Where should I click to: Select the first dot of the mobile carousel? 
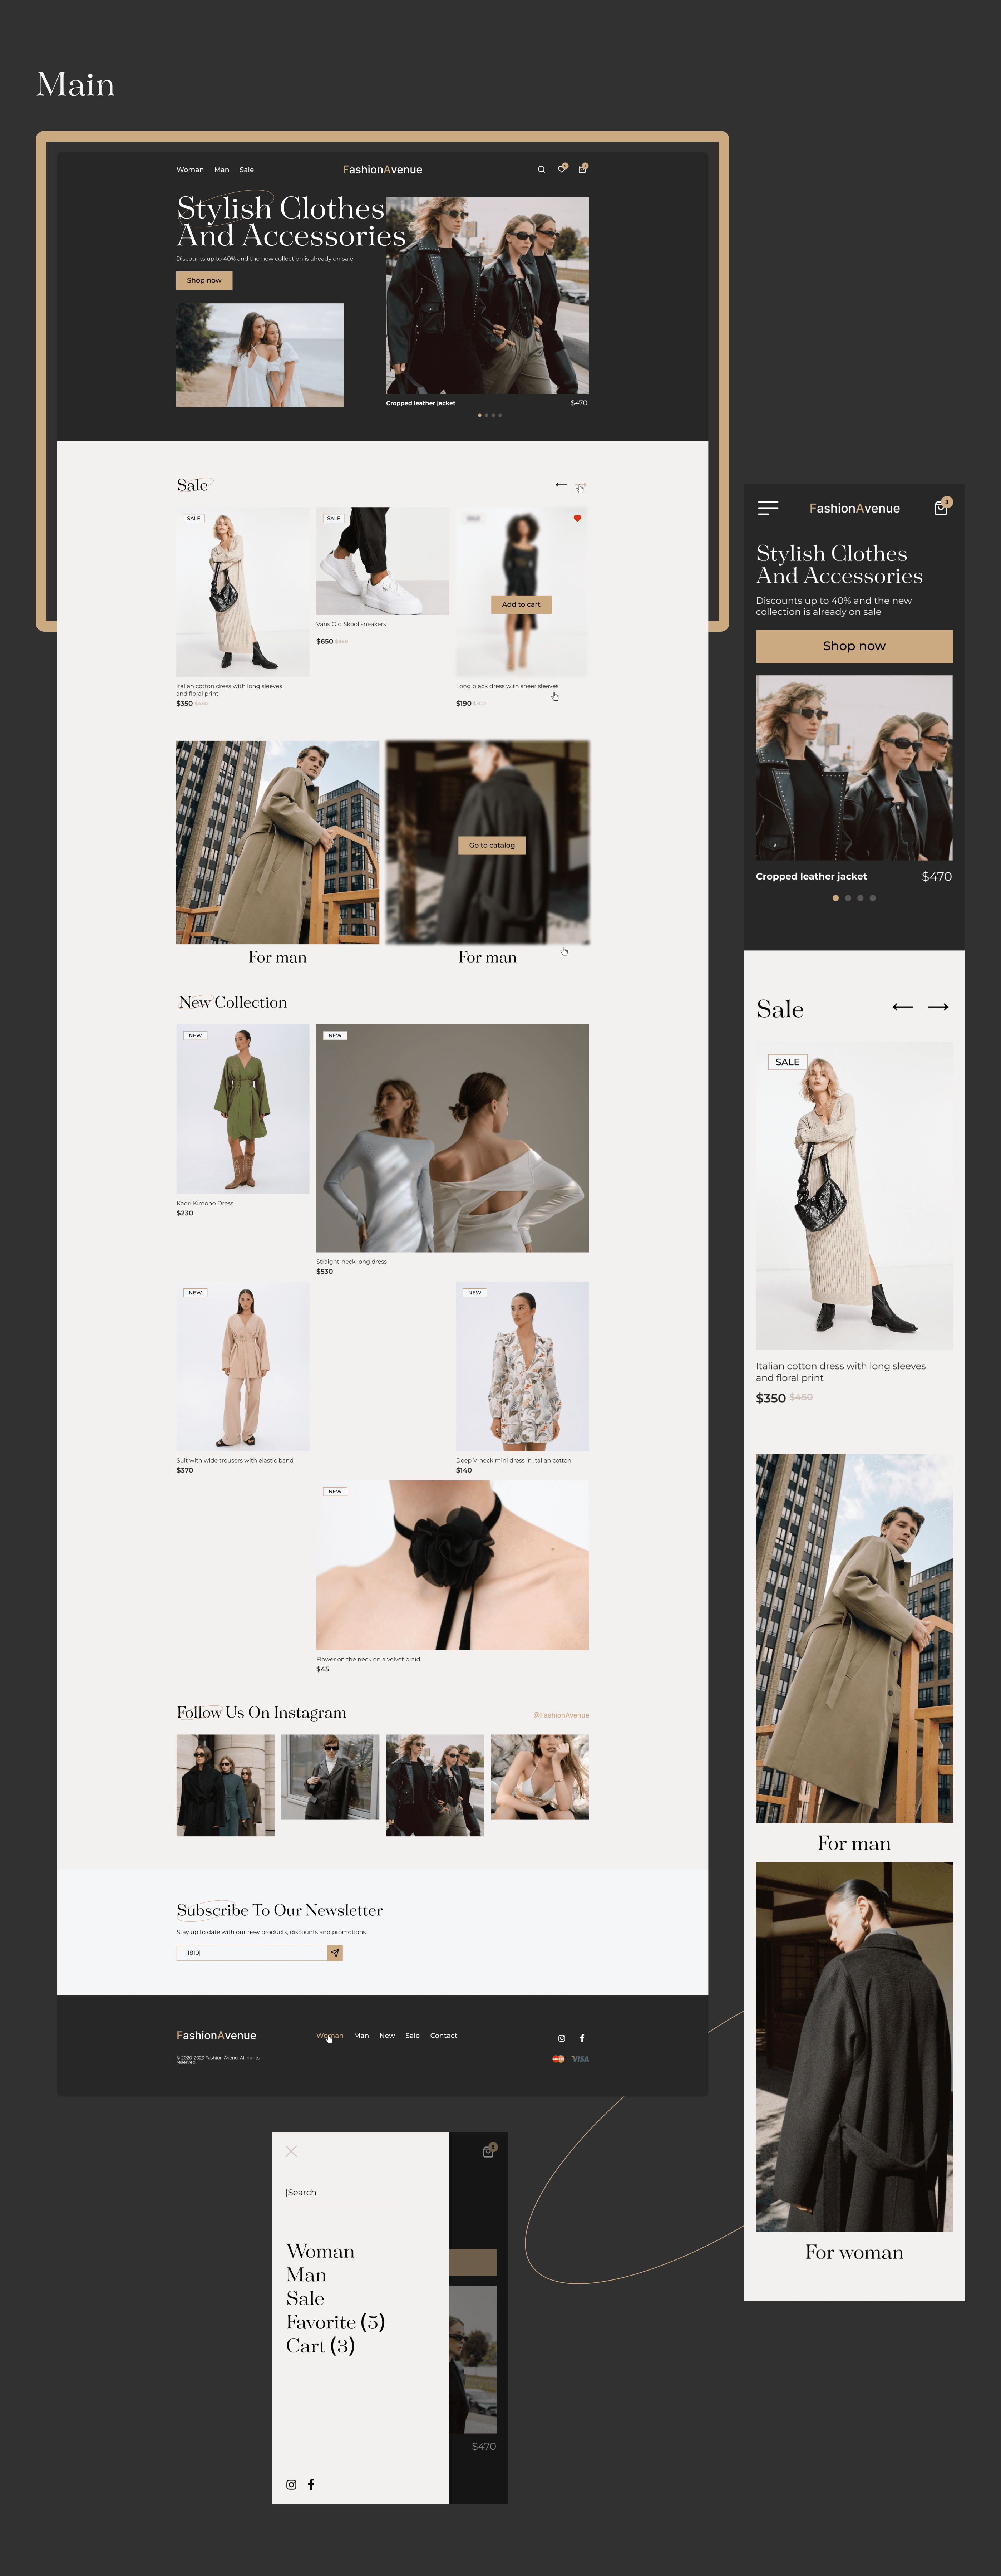(x=835, y=898)
